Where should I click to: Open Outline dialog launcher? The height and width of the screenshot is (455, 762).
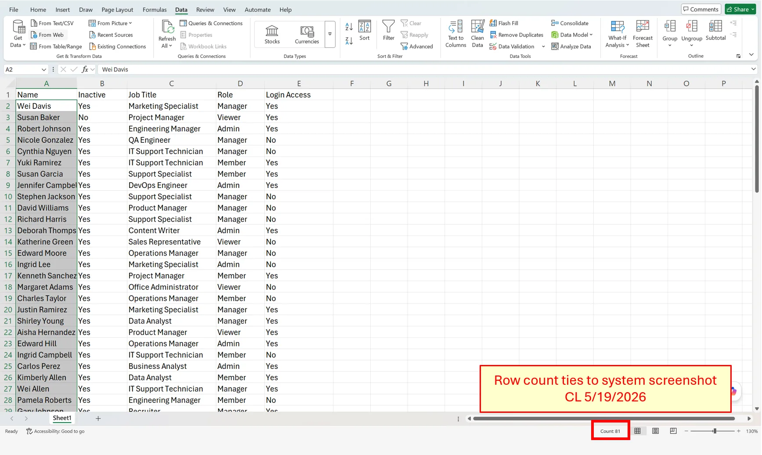pos(738,56)
